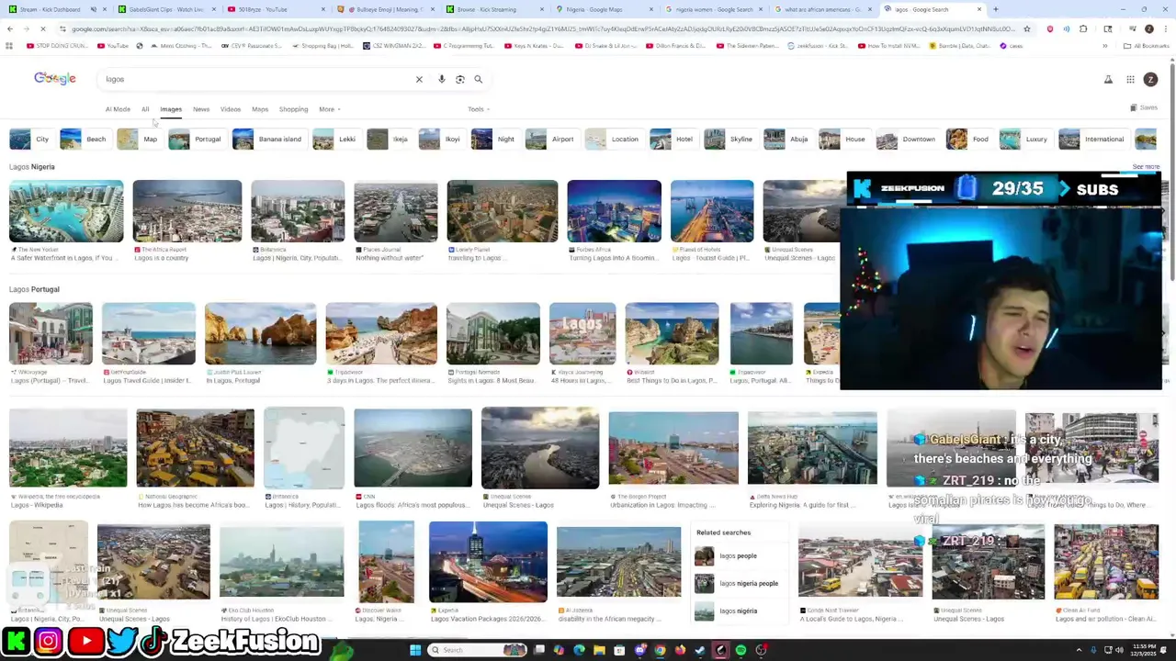The width and height of the screenshot is (1176, 661).
Task: Switch to the Videos tab
Action: pyautogui.click(x=231, y=109)
